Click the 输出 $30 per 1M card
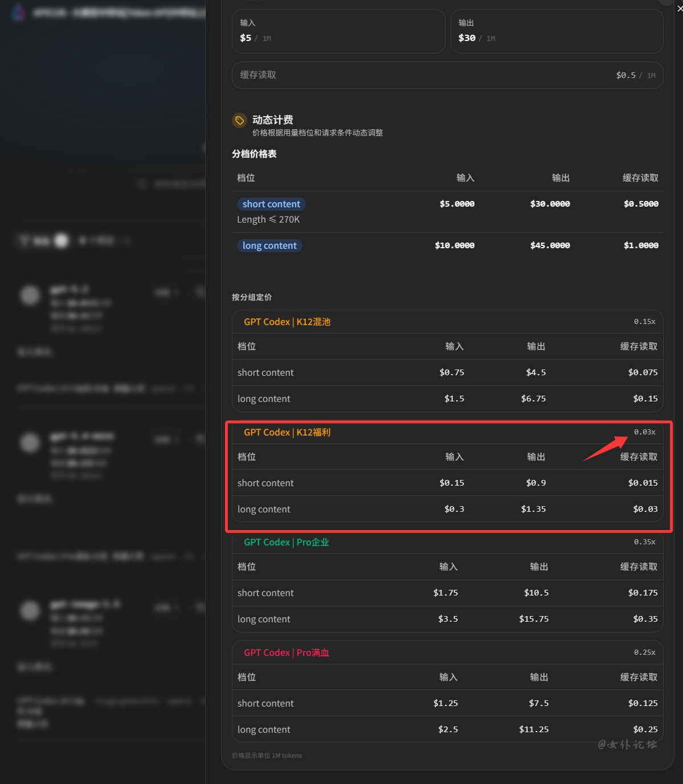The width and height of the screenshot is (683, 784). tap(557, 31)
